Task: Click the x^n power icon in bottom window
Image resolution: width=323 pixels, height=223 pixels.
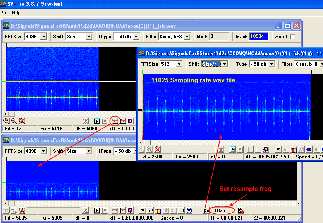Action: point(151,211)
